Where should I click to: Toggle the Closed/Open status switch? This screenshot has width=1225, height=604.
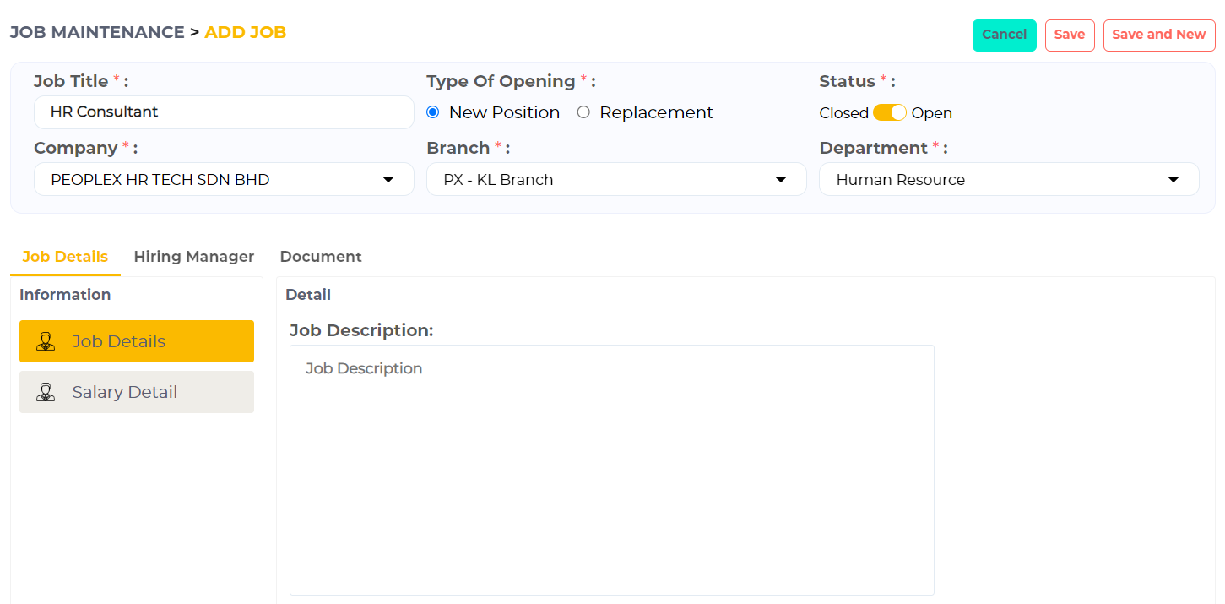[889, 112]
